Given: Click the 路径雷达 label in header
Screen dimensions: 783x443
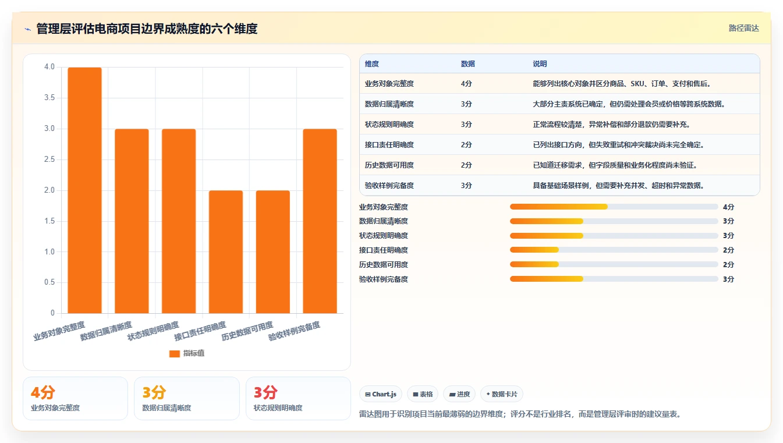Looking at the screenshot, I should pyautogui.click(x=744, y=28).
